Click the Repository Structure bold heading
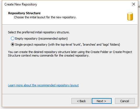Screen dimensions: 140x109 click(24, 13)
